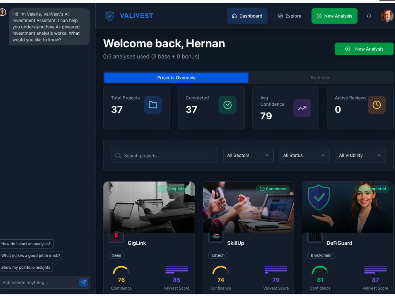Click the DeFiGuard confidence gauge showing 81
Image resolution: width=395 pixels, height=296 pixels.
320,270
